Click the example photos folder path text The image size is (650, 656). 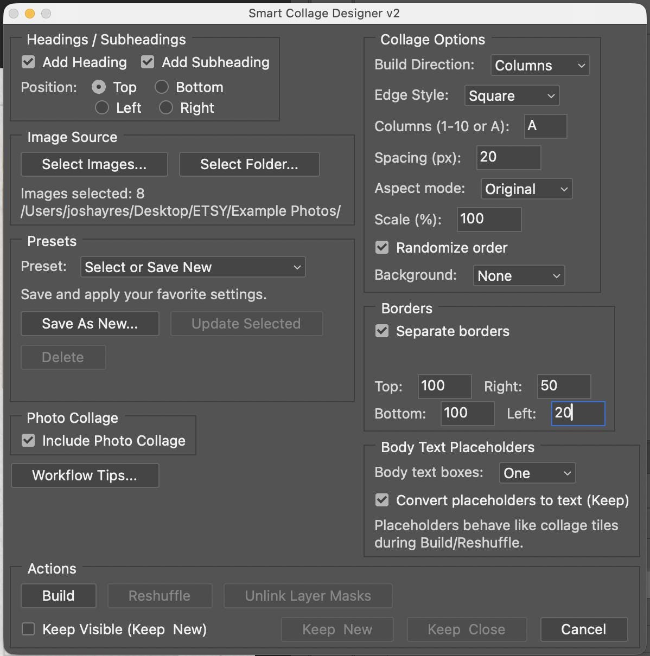coord(181,211)
